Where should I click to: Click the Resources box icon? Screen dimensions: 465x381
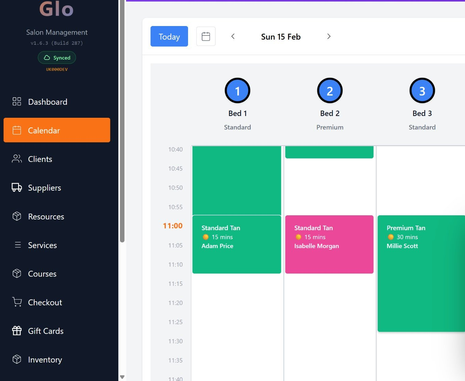click(x=16, y=216)
